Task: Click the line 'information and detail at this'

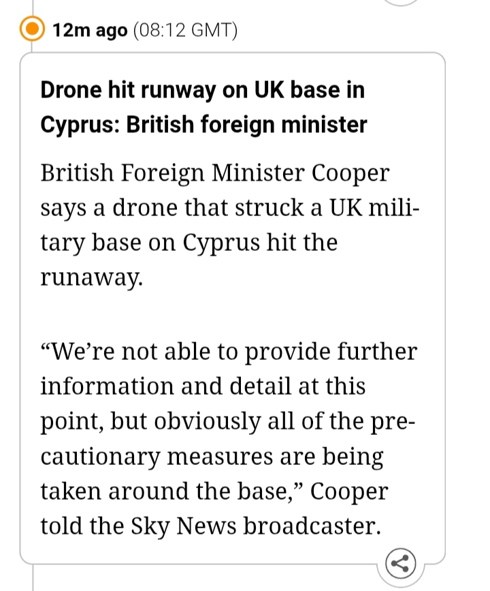Action: tap(203, 387)
